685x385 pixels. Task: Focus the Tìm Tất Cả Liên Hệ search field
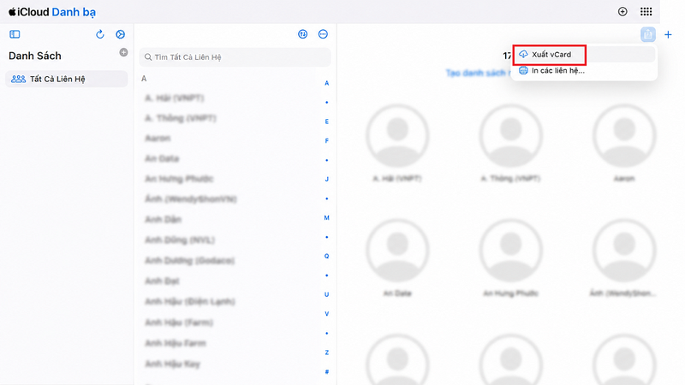235,57
